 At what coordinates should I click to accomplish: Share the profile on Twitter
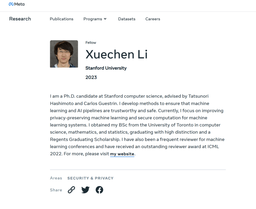(x=85, y=190)
